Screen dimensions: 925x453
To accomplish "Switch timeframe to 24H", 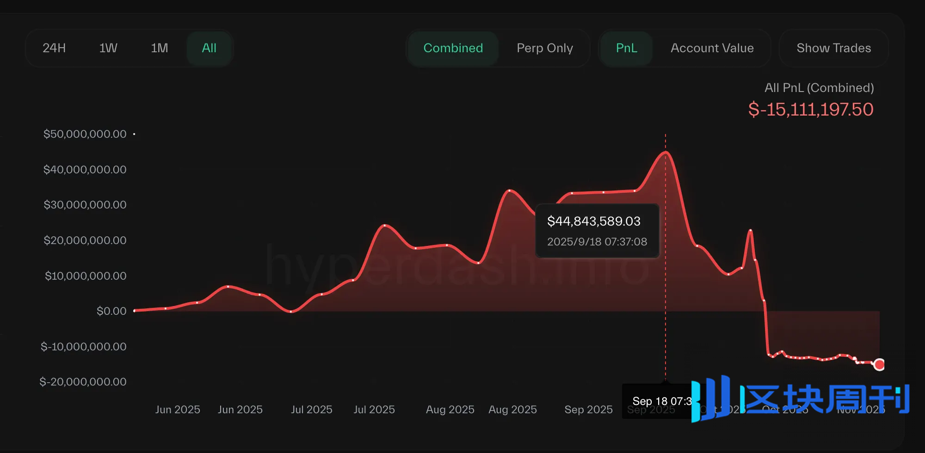I will coord(54,48).
